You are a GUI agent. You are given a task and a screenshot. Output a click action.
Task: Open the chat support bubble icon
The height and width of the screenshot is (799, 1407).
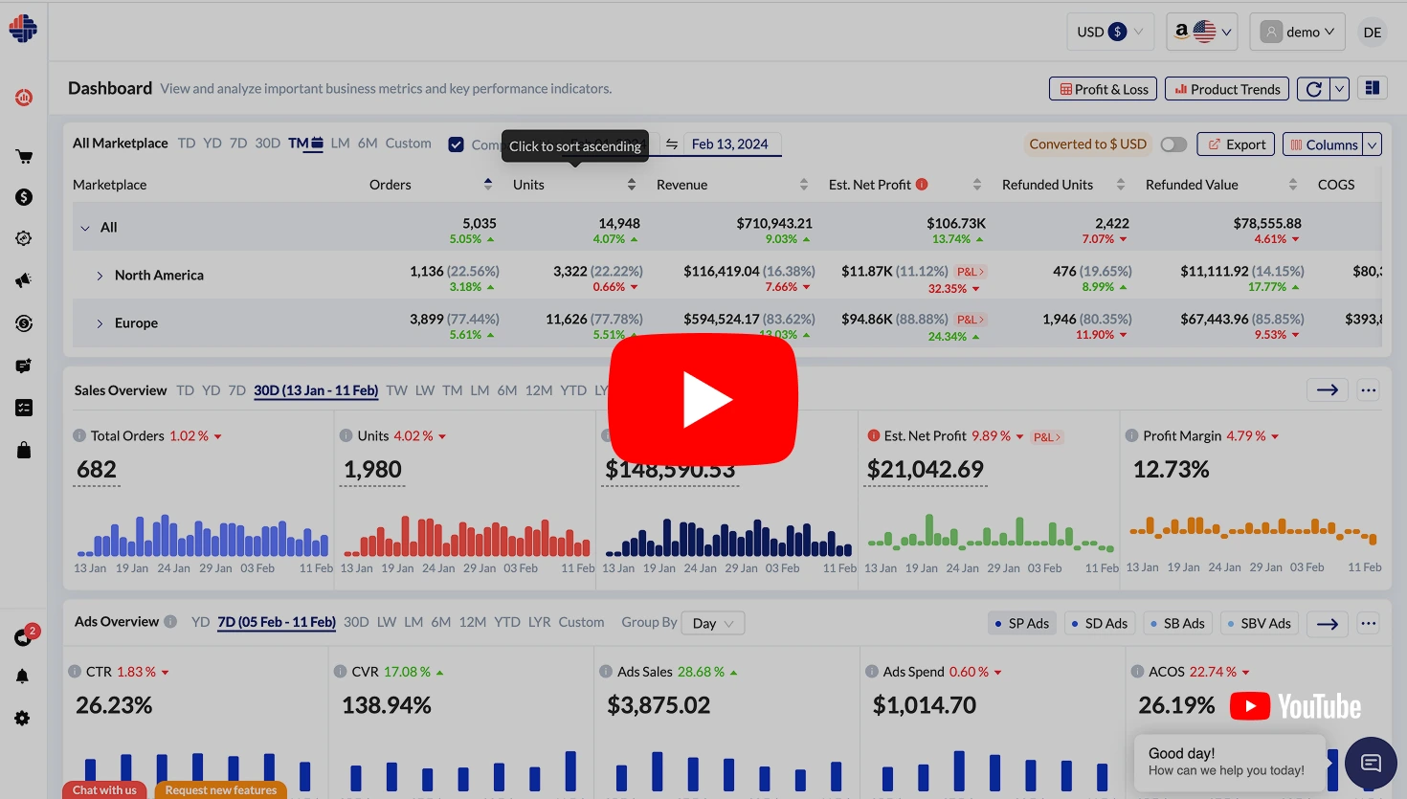(1371, 763)
